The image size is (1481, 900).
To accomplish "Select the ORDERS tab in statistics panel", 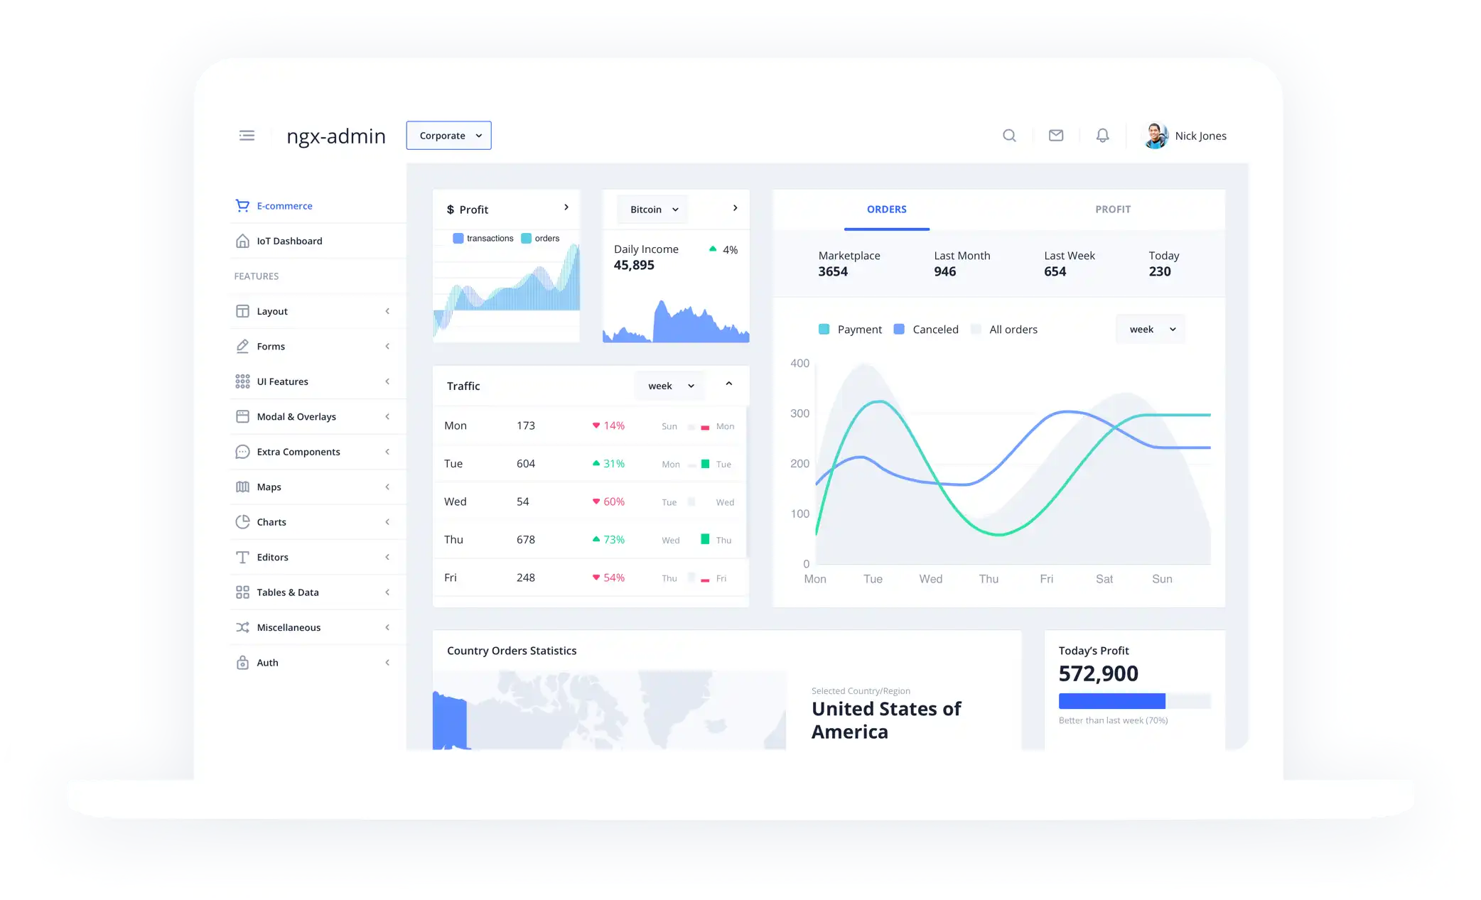I will 886,208.
